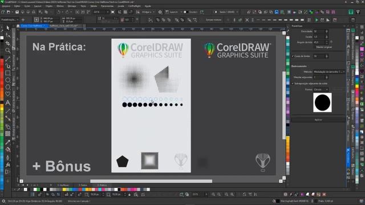This screenshot has height=205, width=365.
Task: Open the fx effects tool
Action: (7, 165)
